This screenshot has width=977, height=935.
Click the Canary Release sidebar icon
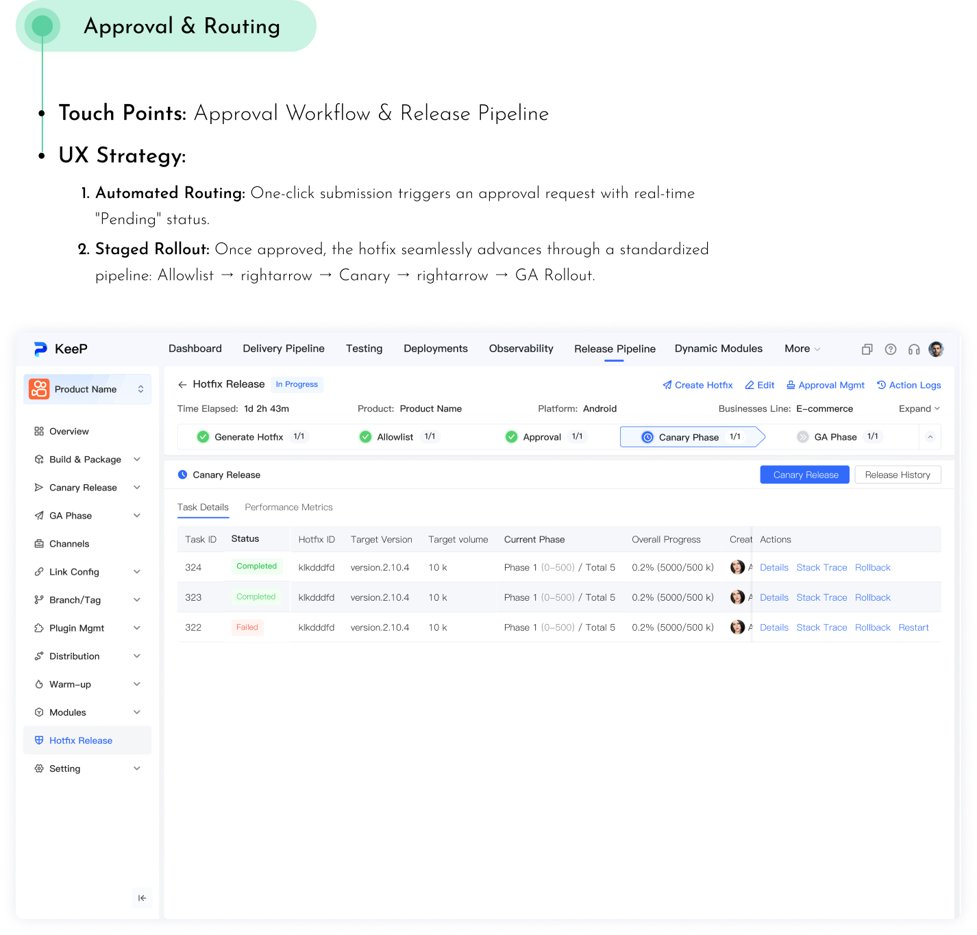tap(39, 488)
